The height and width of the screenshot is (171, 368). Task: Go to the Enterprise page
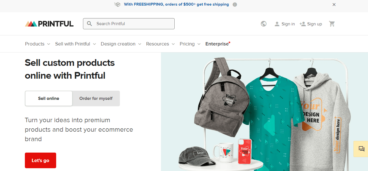point(217,44)
